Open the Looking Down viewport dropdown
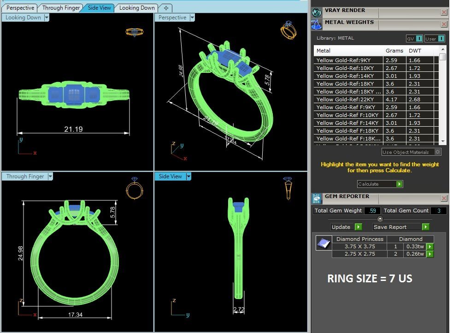The image size is (453, 333). coord(47,18)
